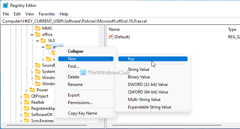Expand the SyncEngines key chevron

click(21, 121)
